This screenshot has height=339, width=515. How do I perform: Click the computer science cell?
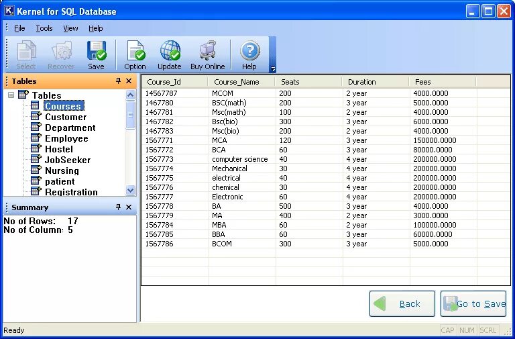coord(242,159)
